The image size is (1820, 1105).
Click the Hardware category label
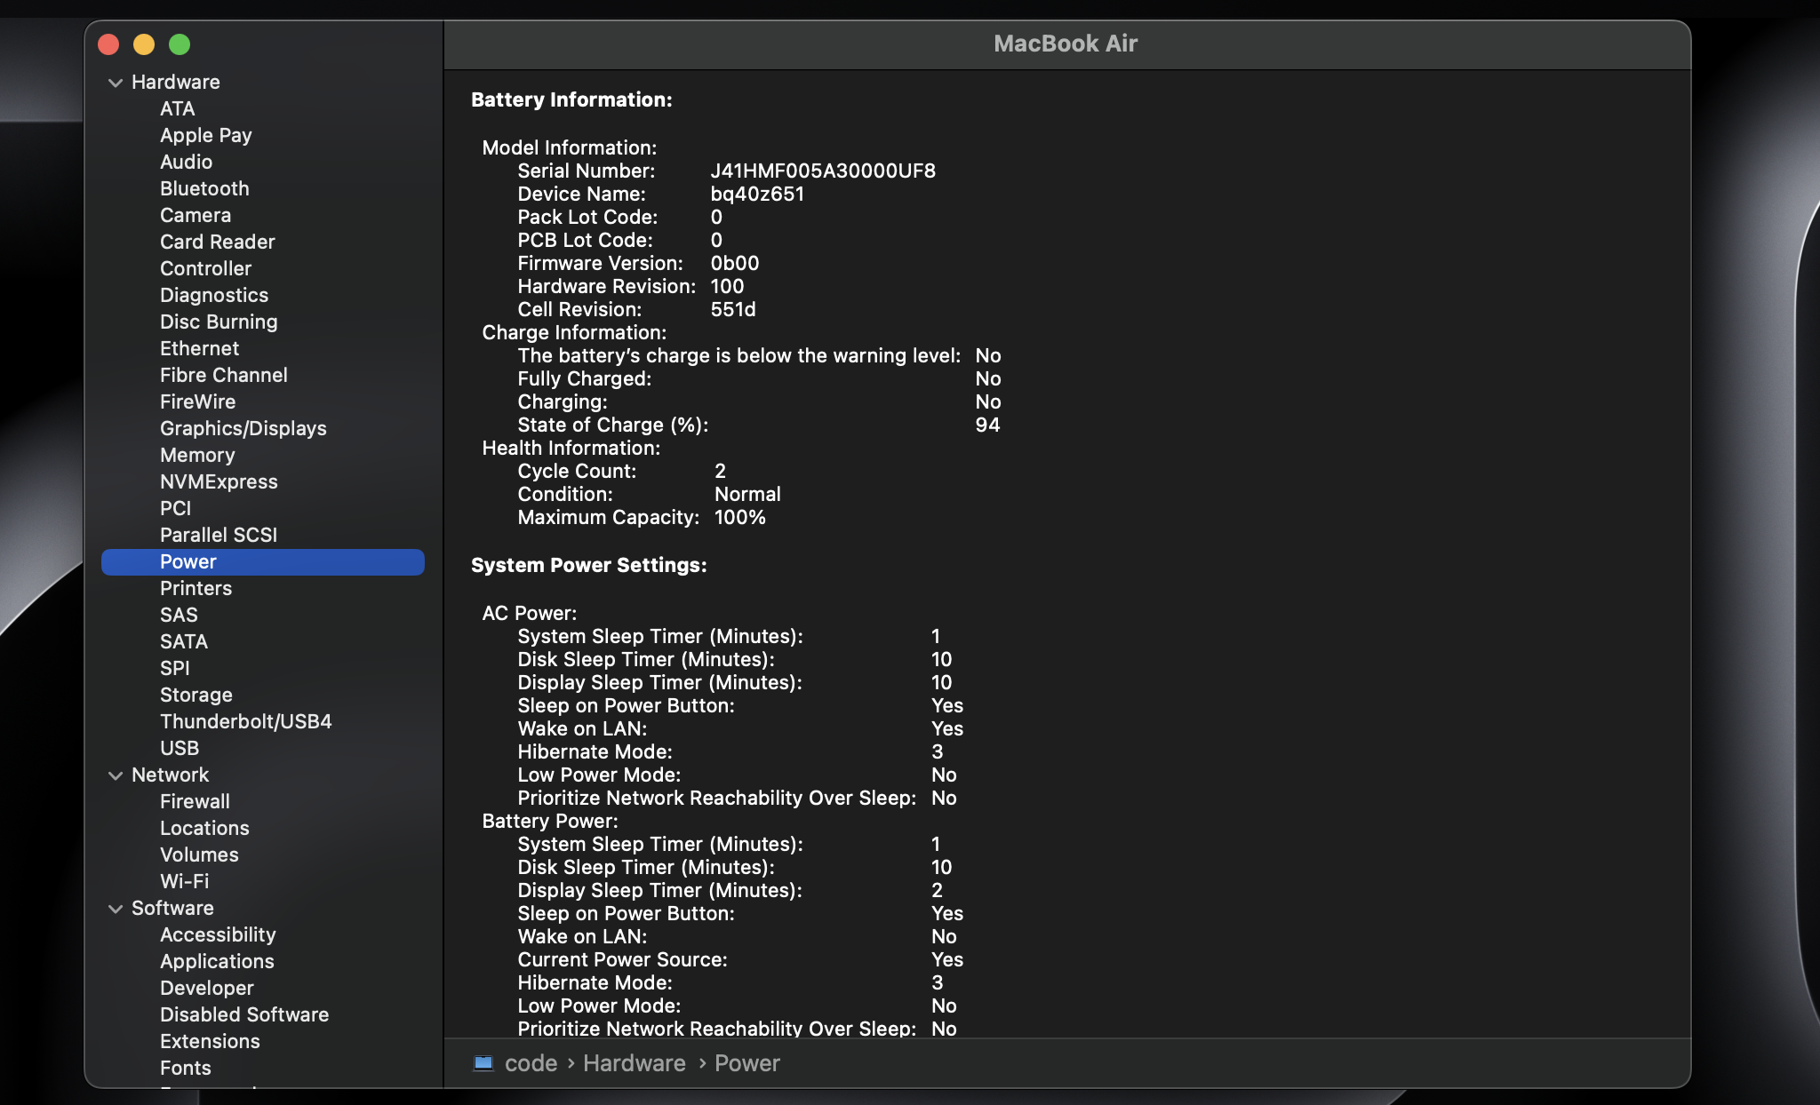176,82
